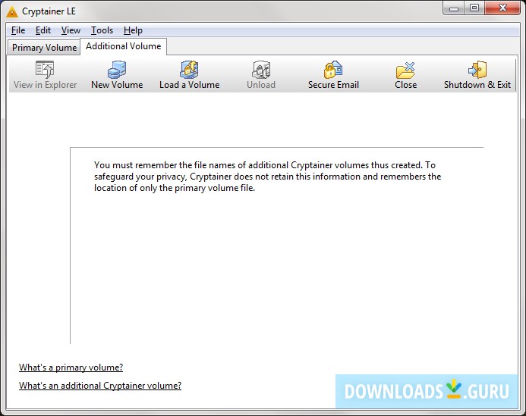The height and width of the screenshot is (416, 526).
Task: Open the "What's a primary volume?" link
Action: point(71,368)
